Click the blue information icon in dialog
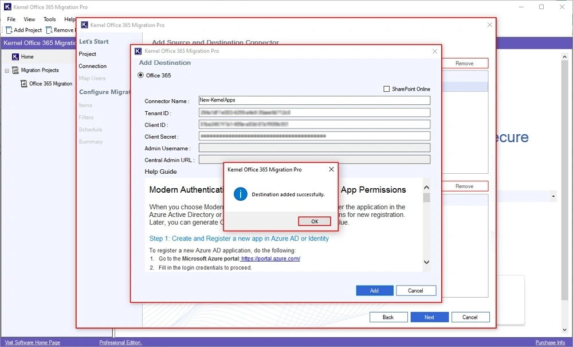The width and height of the screenshot is (573, 347). tap(241, 194)
